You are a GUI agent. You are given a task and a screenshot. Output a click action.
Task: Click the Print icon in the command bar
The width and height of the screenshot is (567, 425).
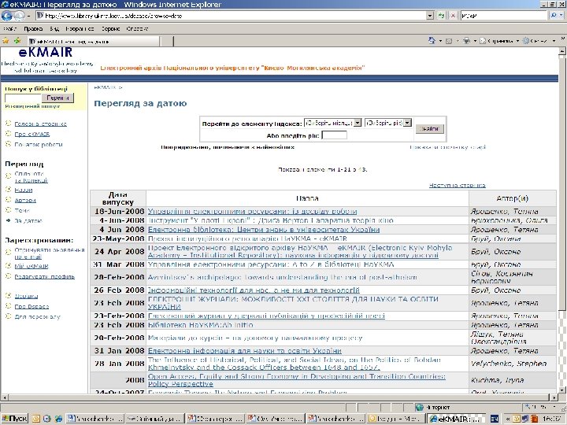(x=467, y=41)
